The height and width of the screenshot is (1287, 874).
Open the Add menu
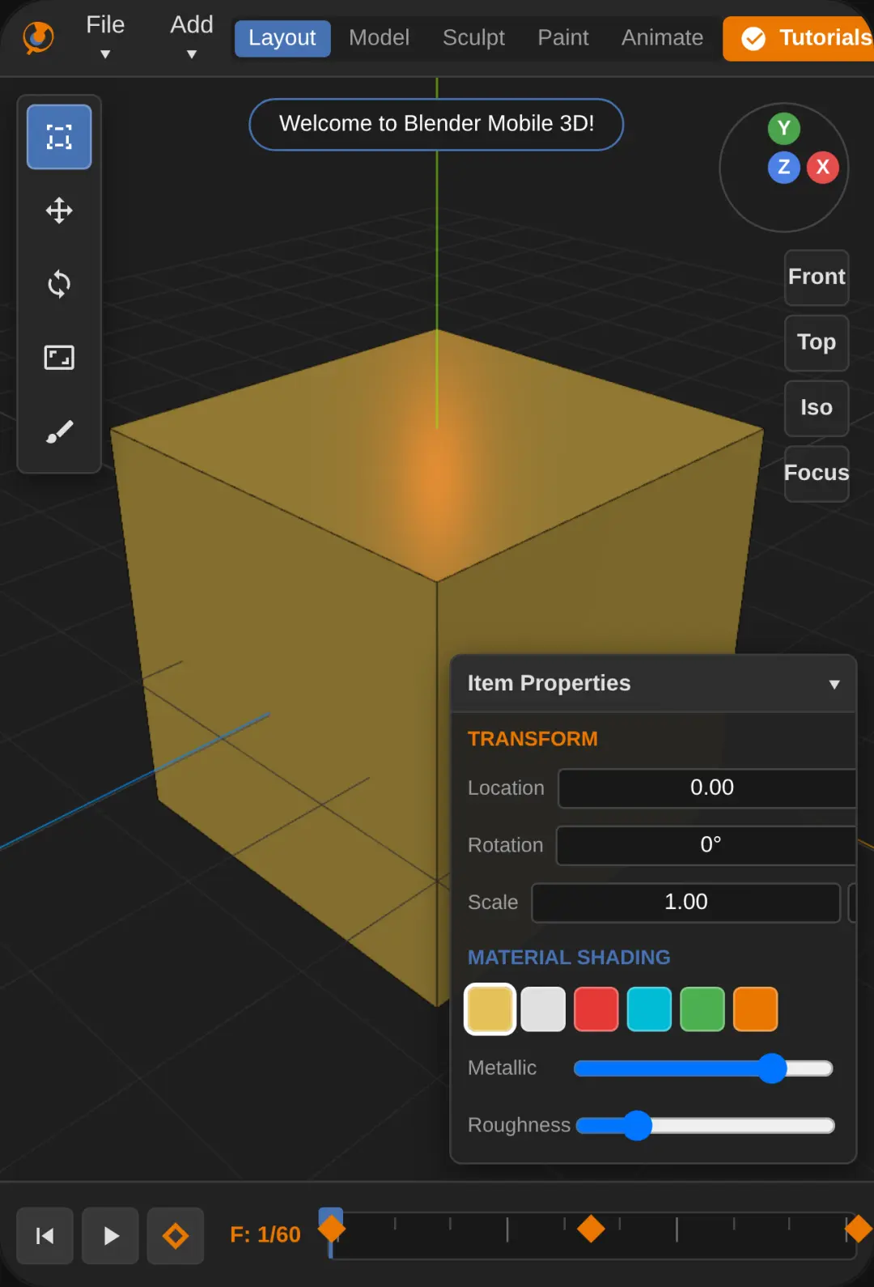(x=192, y=36)
